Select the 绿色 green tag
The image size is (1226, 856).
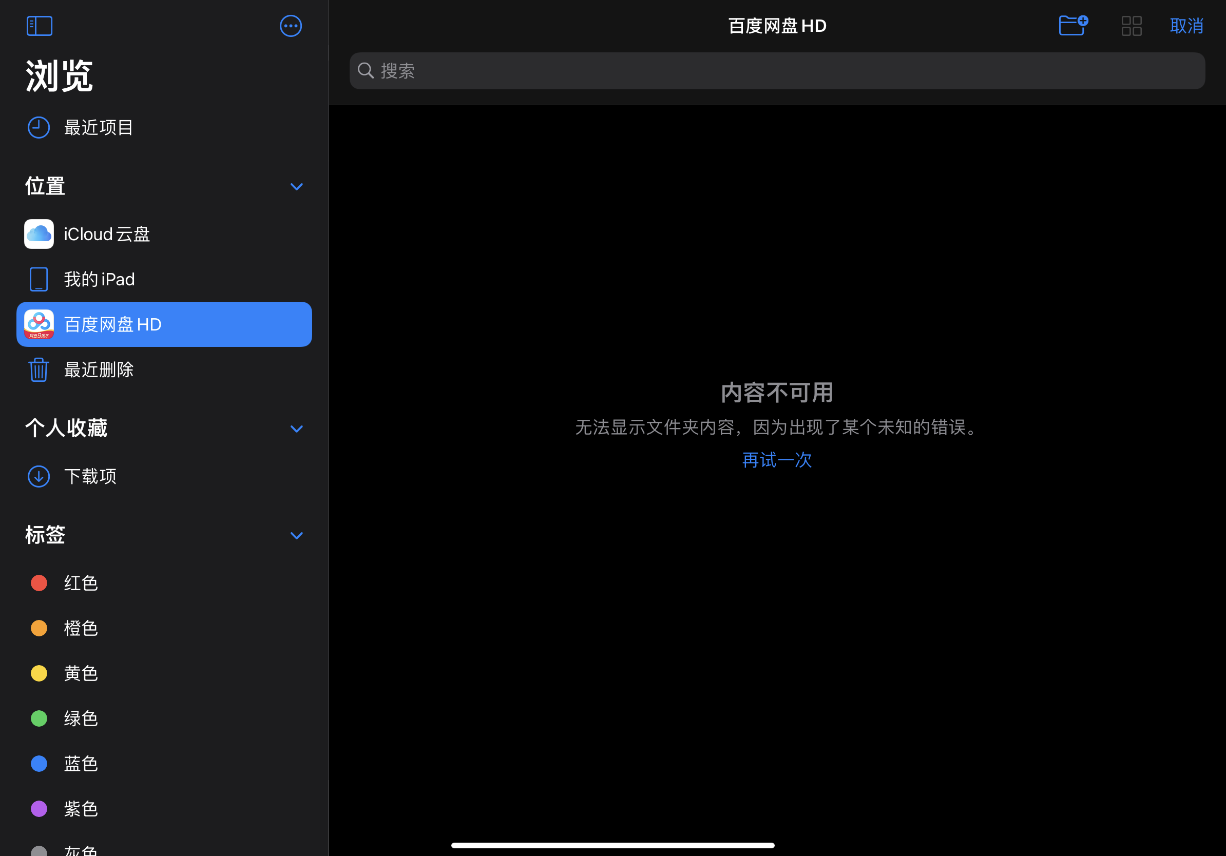(80, 718)
